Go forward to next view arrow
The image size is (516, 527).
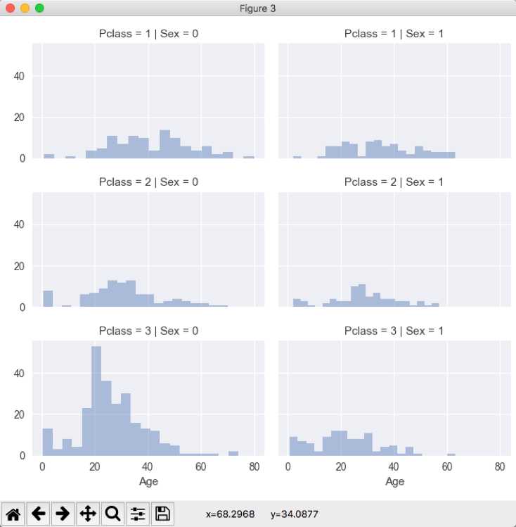click(63, 514)
